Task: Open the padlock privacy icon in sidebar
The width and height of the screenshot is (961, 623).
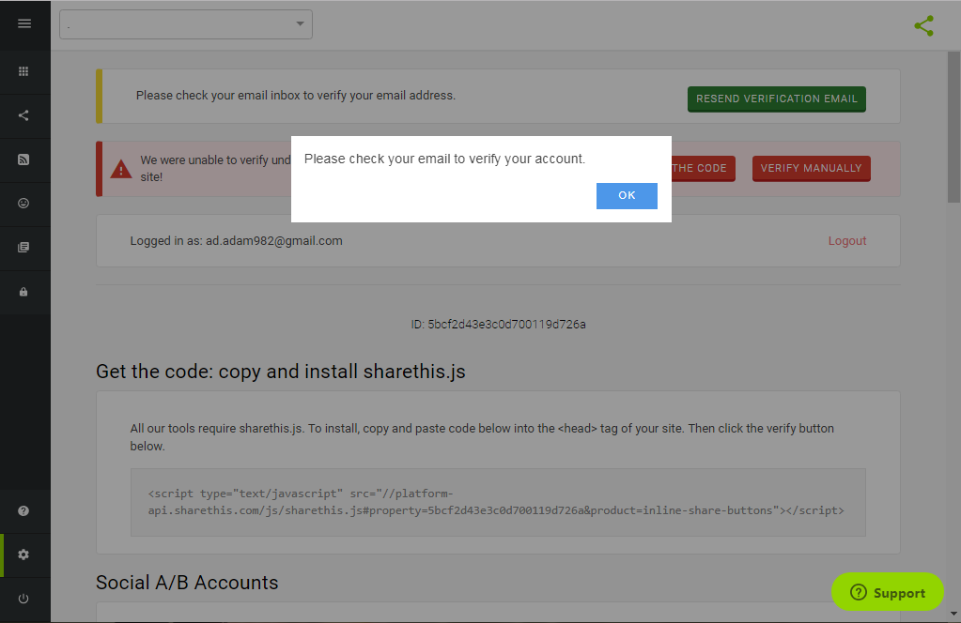Action: point(23,292)
